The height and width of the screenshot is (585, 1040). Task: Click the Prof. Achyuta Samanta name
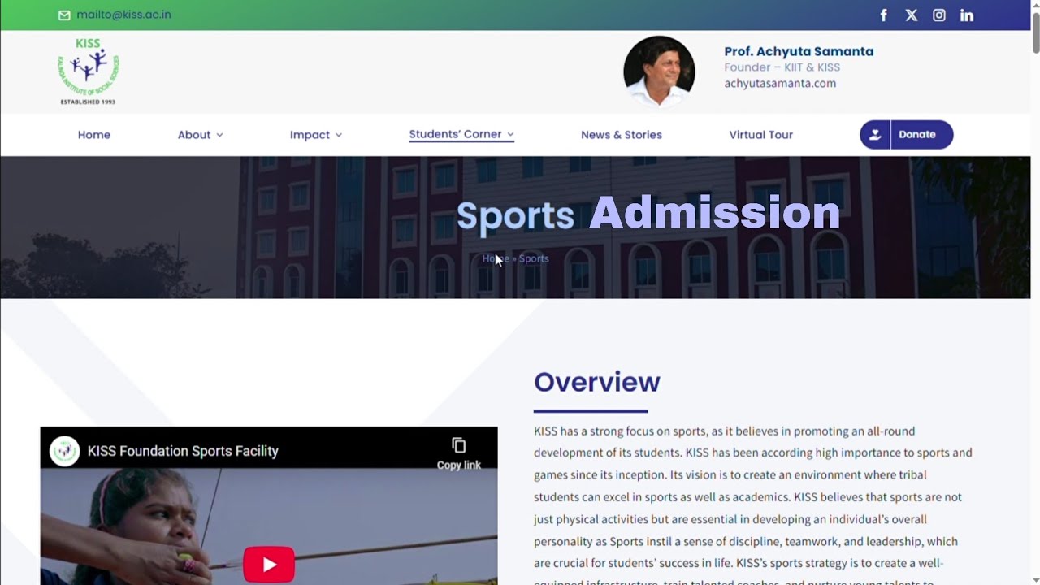pos(799,51)
